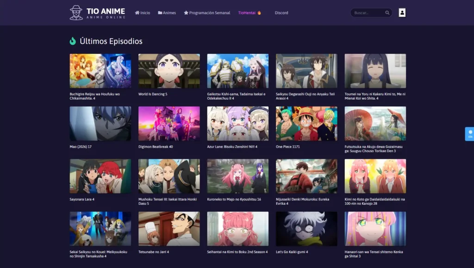
Task: Click the 'World Is Dancing 5' title
Action: pos(153,94)
